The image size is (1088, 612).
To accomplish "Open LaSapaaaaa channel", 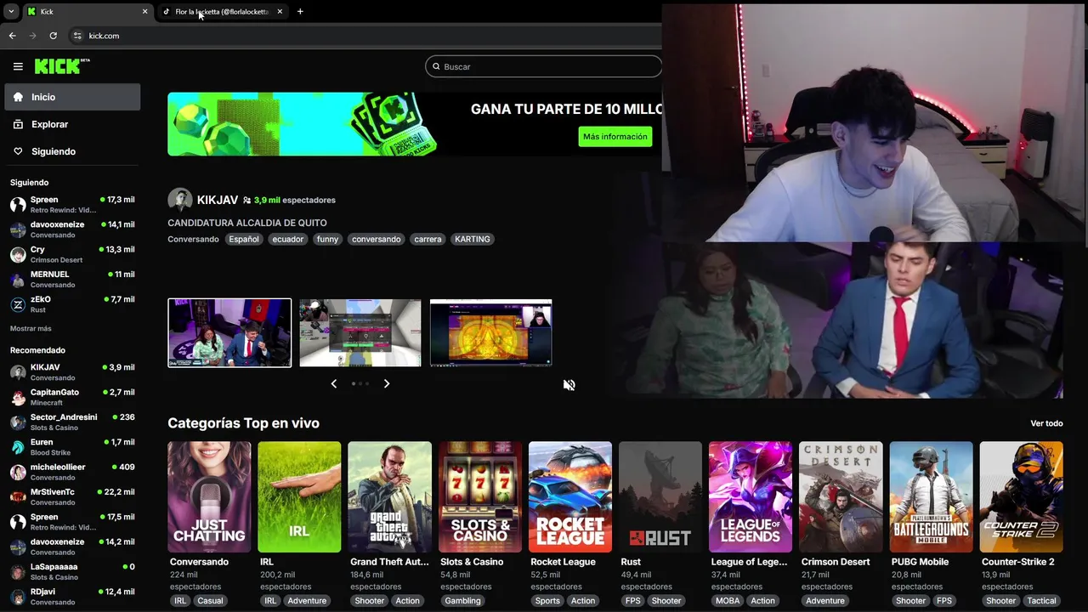I will pyautogui.click(x=72, y=571).
